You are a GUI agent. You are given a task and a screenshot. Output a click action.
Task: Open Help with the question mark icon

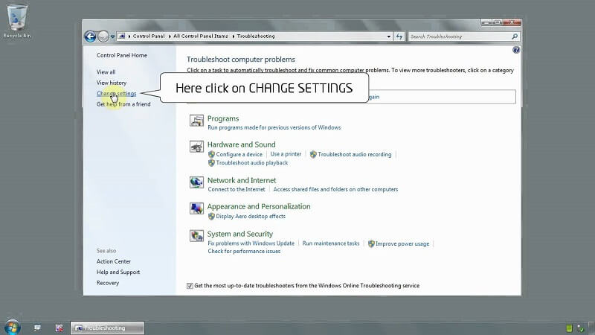[515, 50]
